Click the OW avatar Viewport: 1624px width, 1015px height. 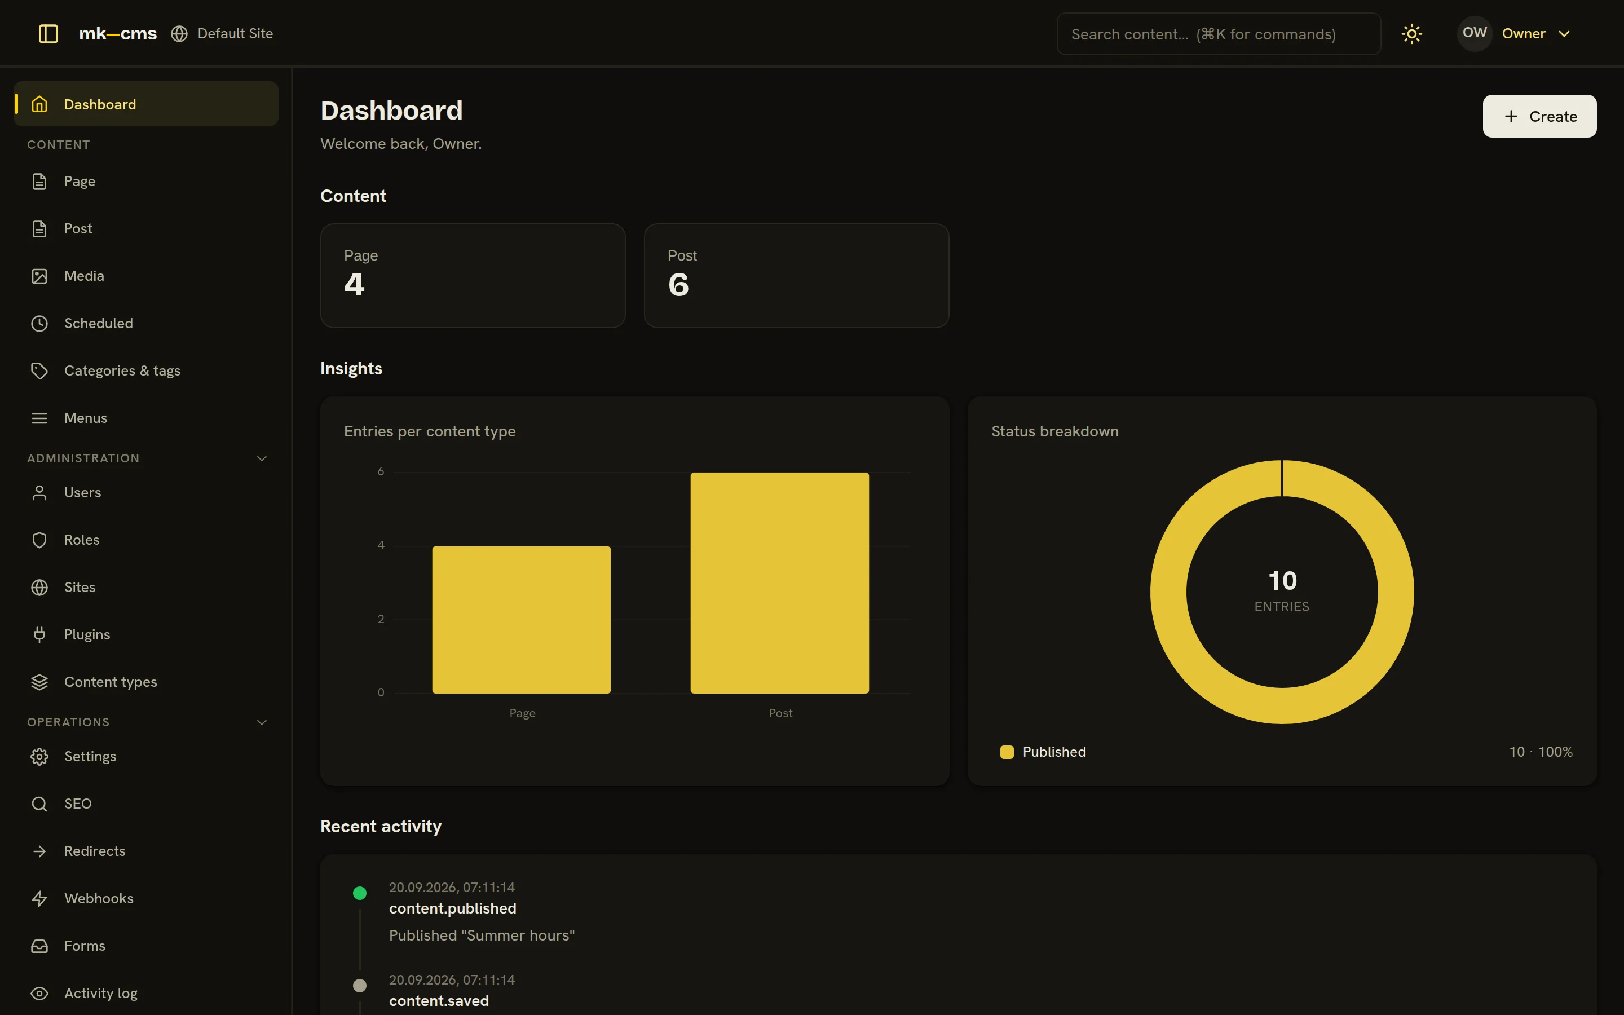pyautogui.click(x=1475, y=34)
